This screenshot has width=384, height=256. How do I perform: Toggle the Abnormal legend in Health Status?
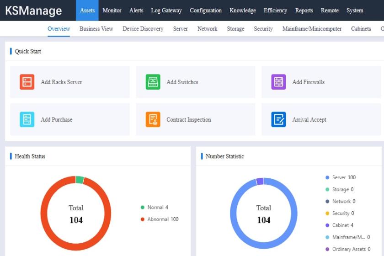tap(160, 219)
